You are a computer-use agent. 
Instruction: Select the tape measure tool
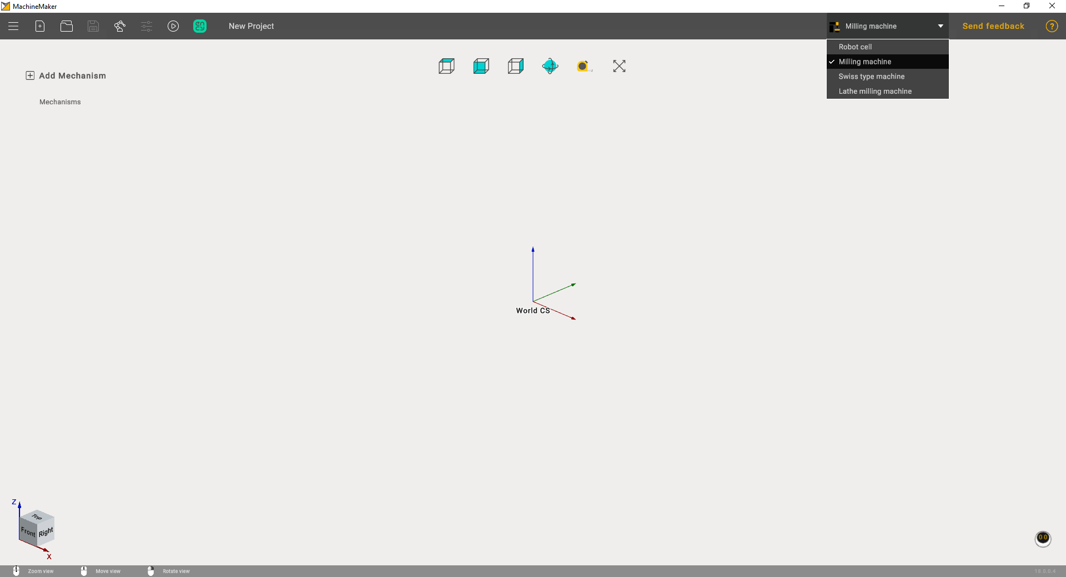point(584,66)
